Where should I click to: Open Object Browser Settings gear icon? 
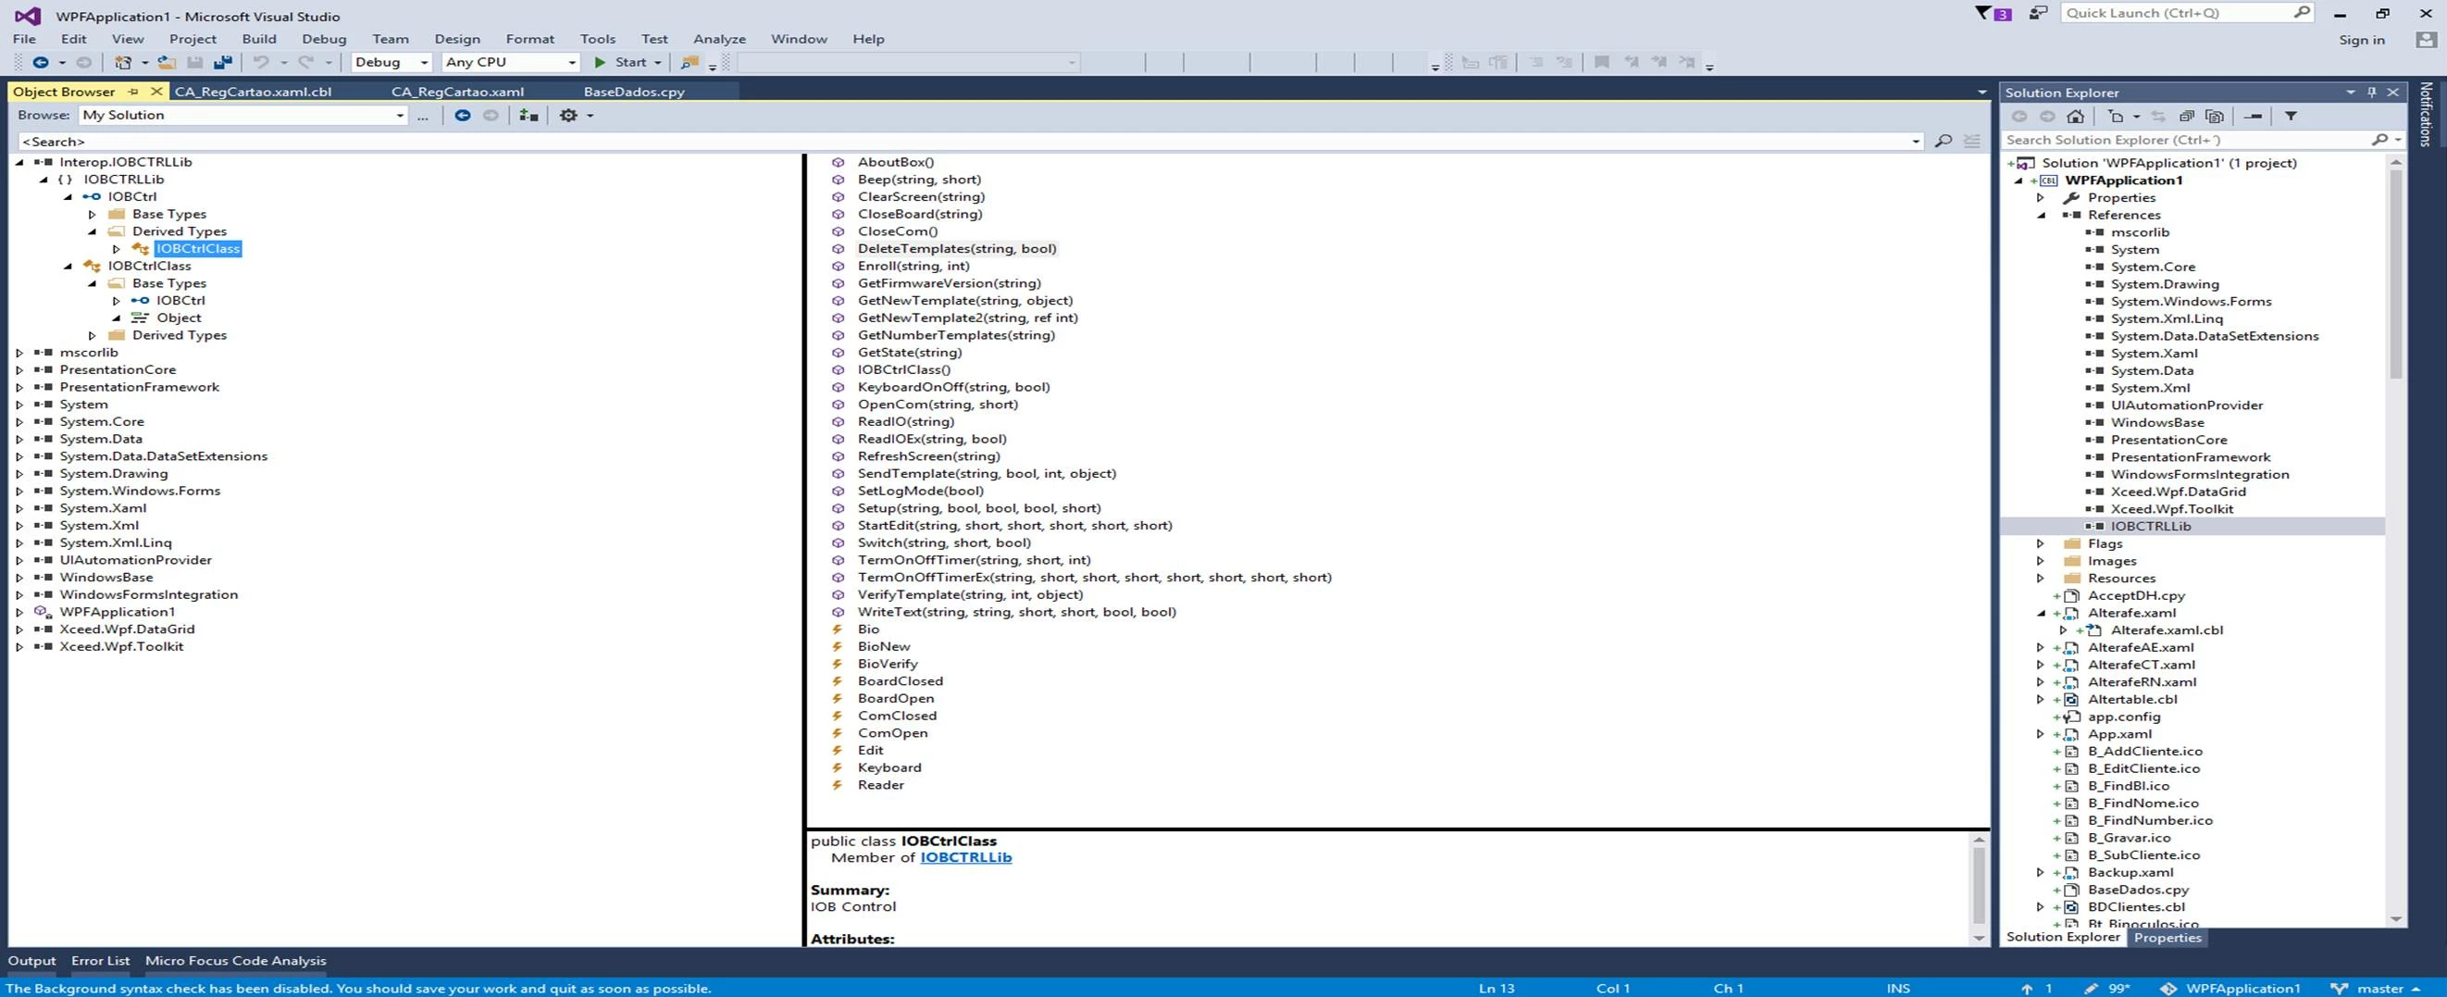point(568,115)
